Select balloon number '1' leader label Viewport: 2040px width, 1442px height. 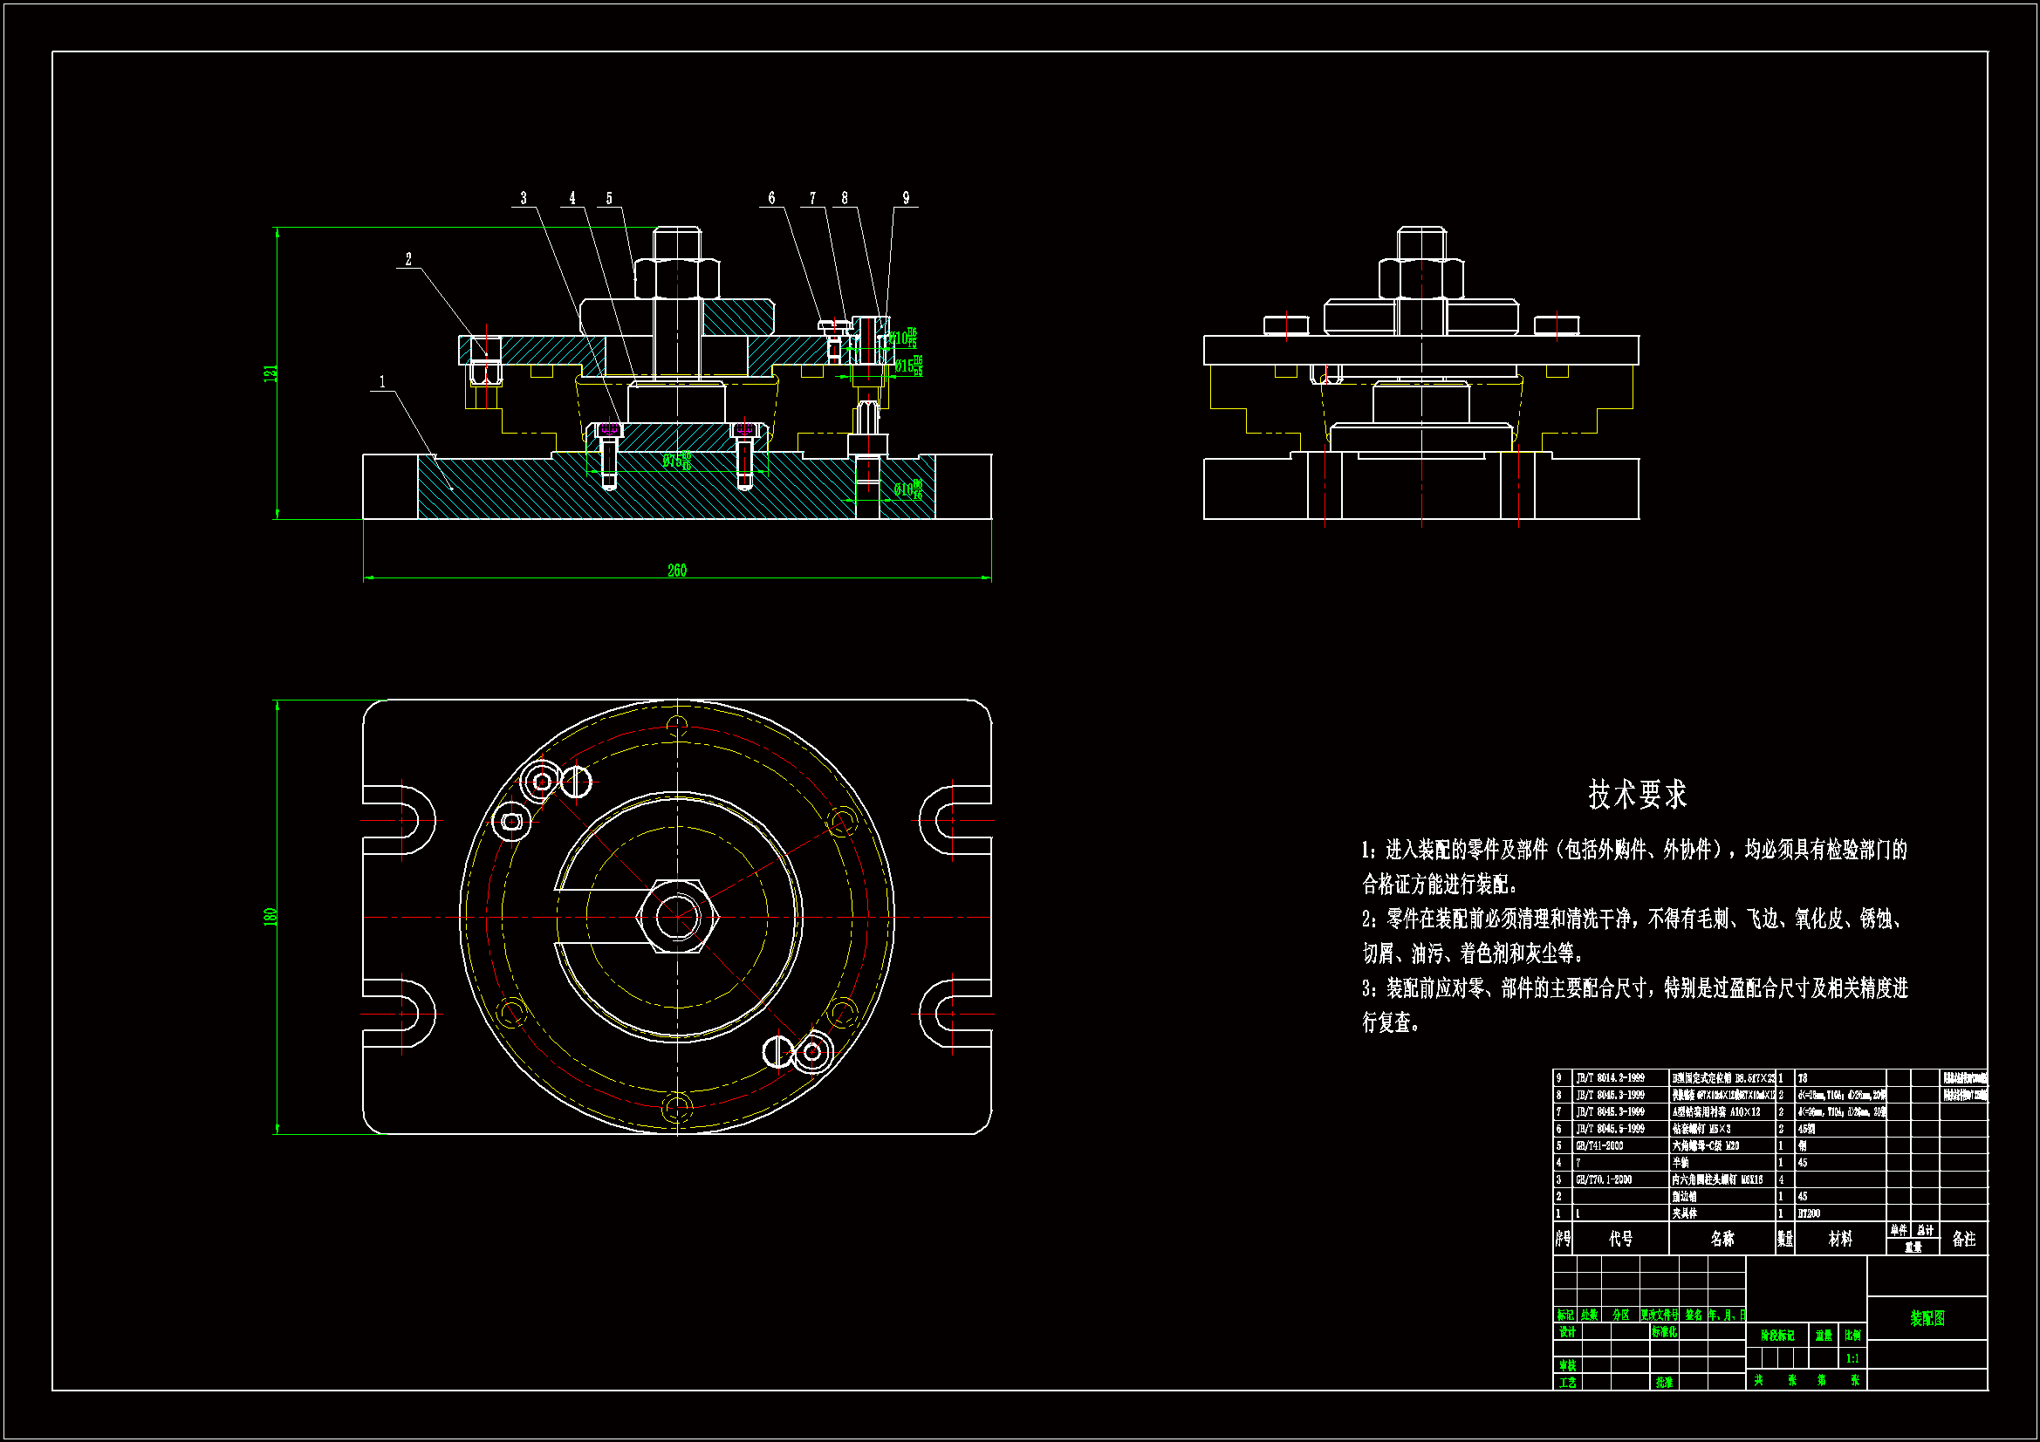pyautogui.click(x=383, y=382)
